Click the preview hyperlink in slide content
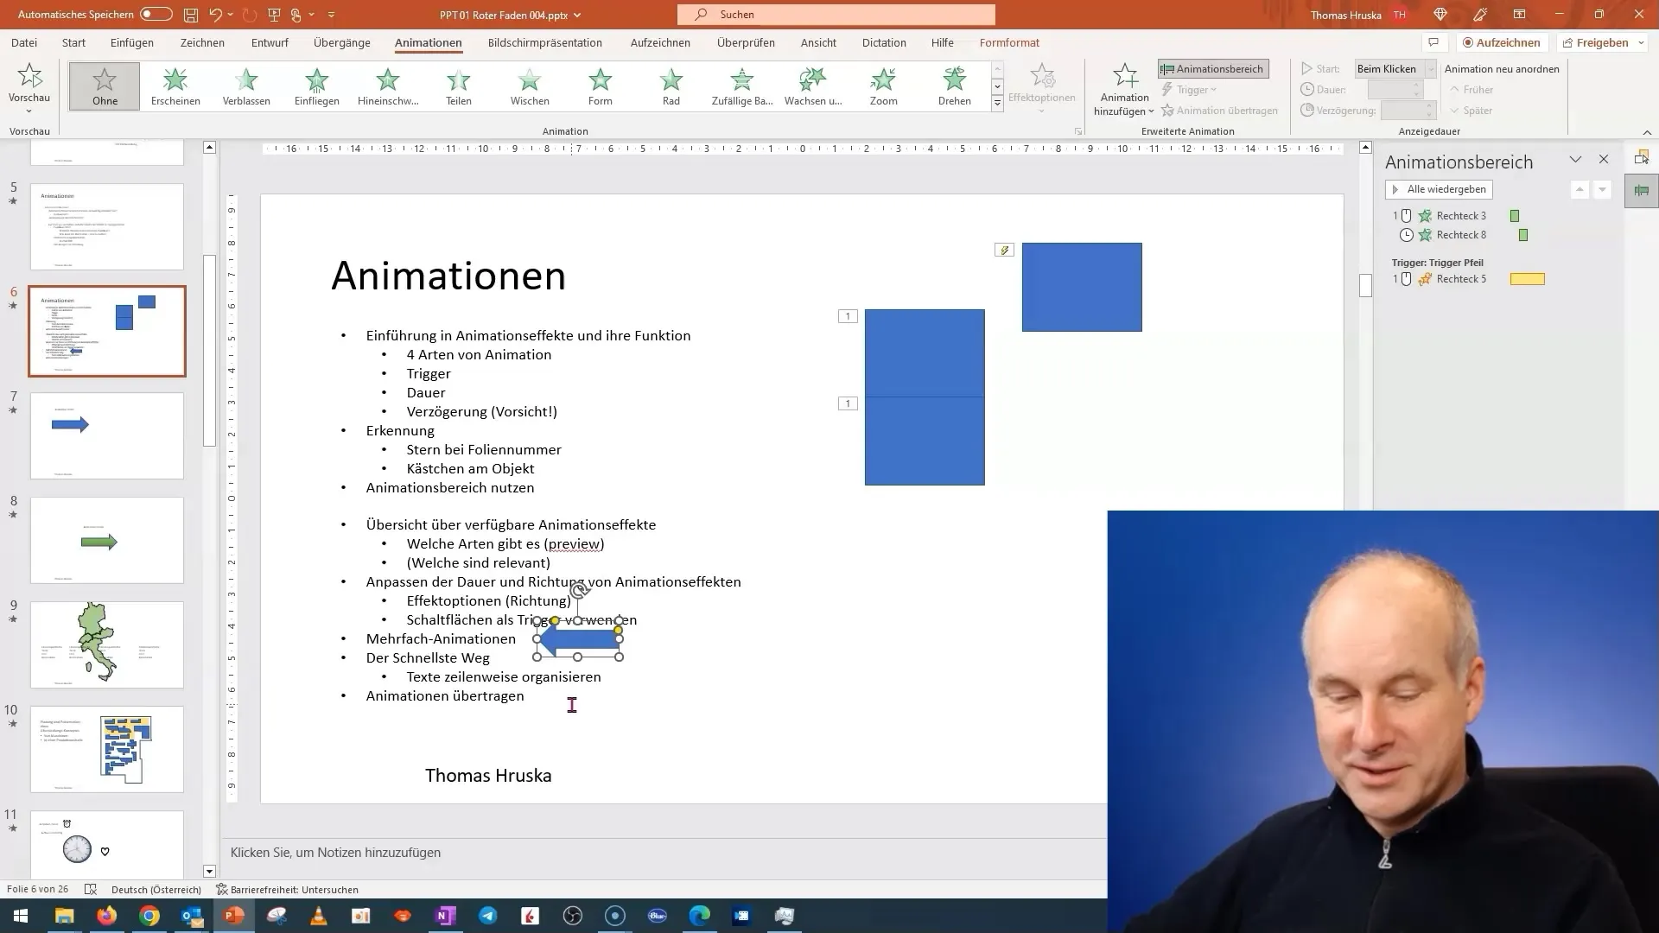The image size is (1659, 933). [573, 543]
